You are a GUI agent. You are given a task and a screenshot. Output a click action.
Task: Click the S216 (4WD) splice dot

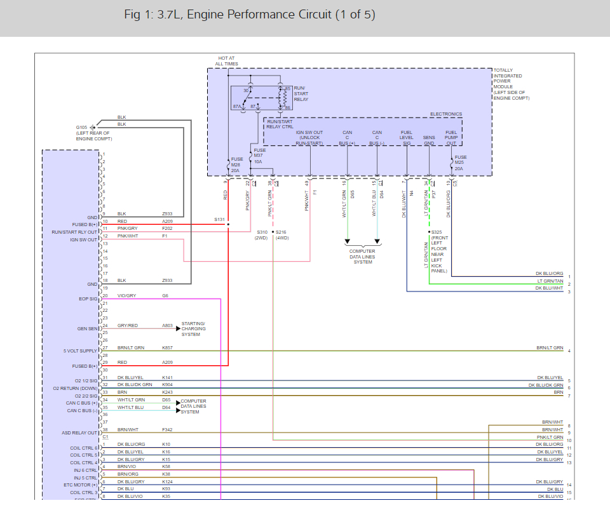click(x=273, y=232)
